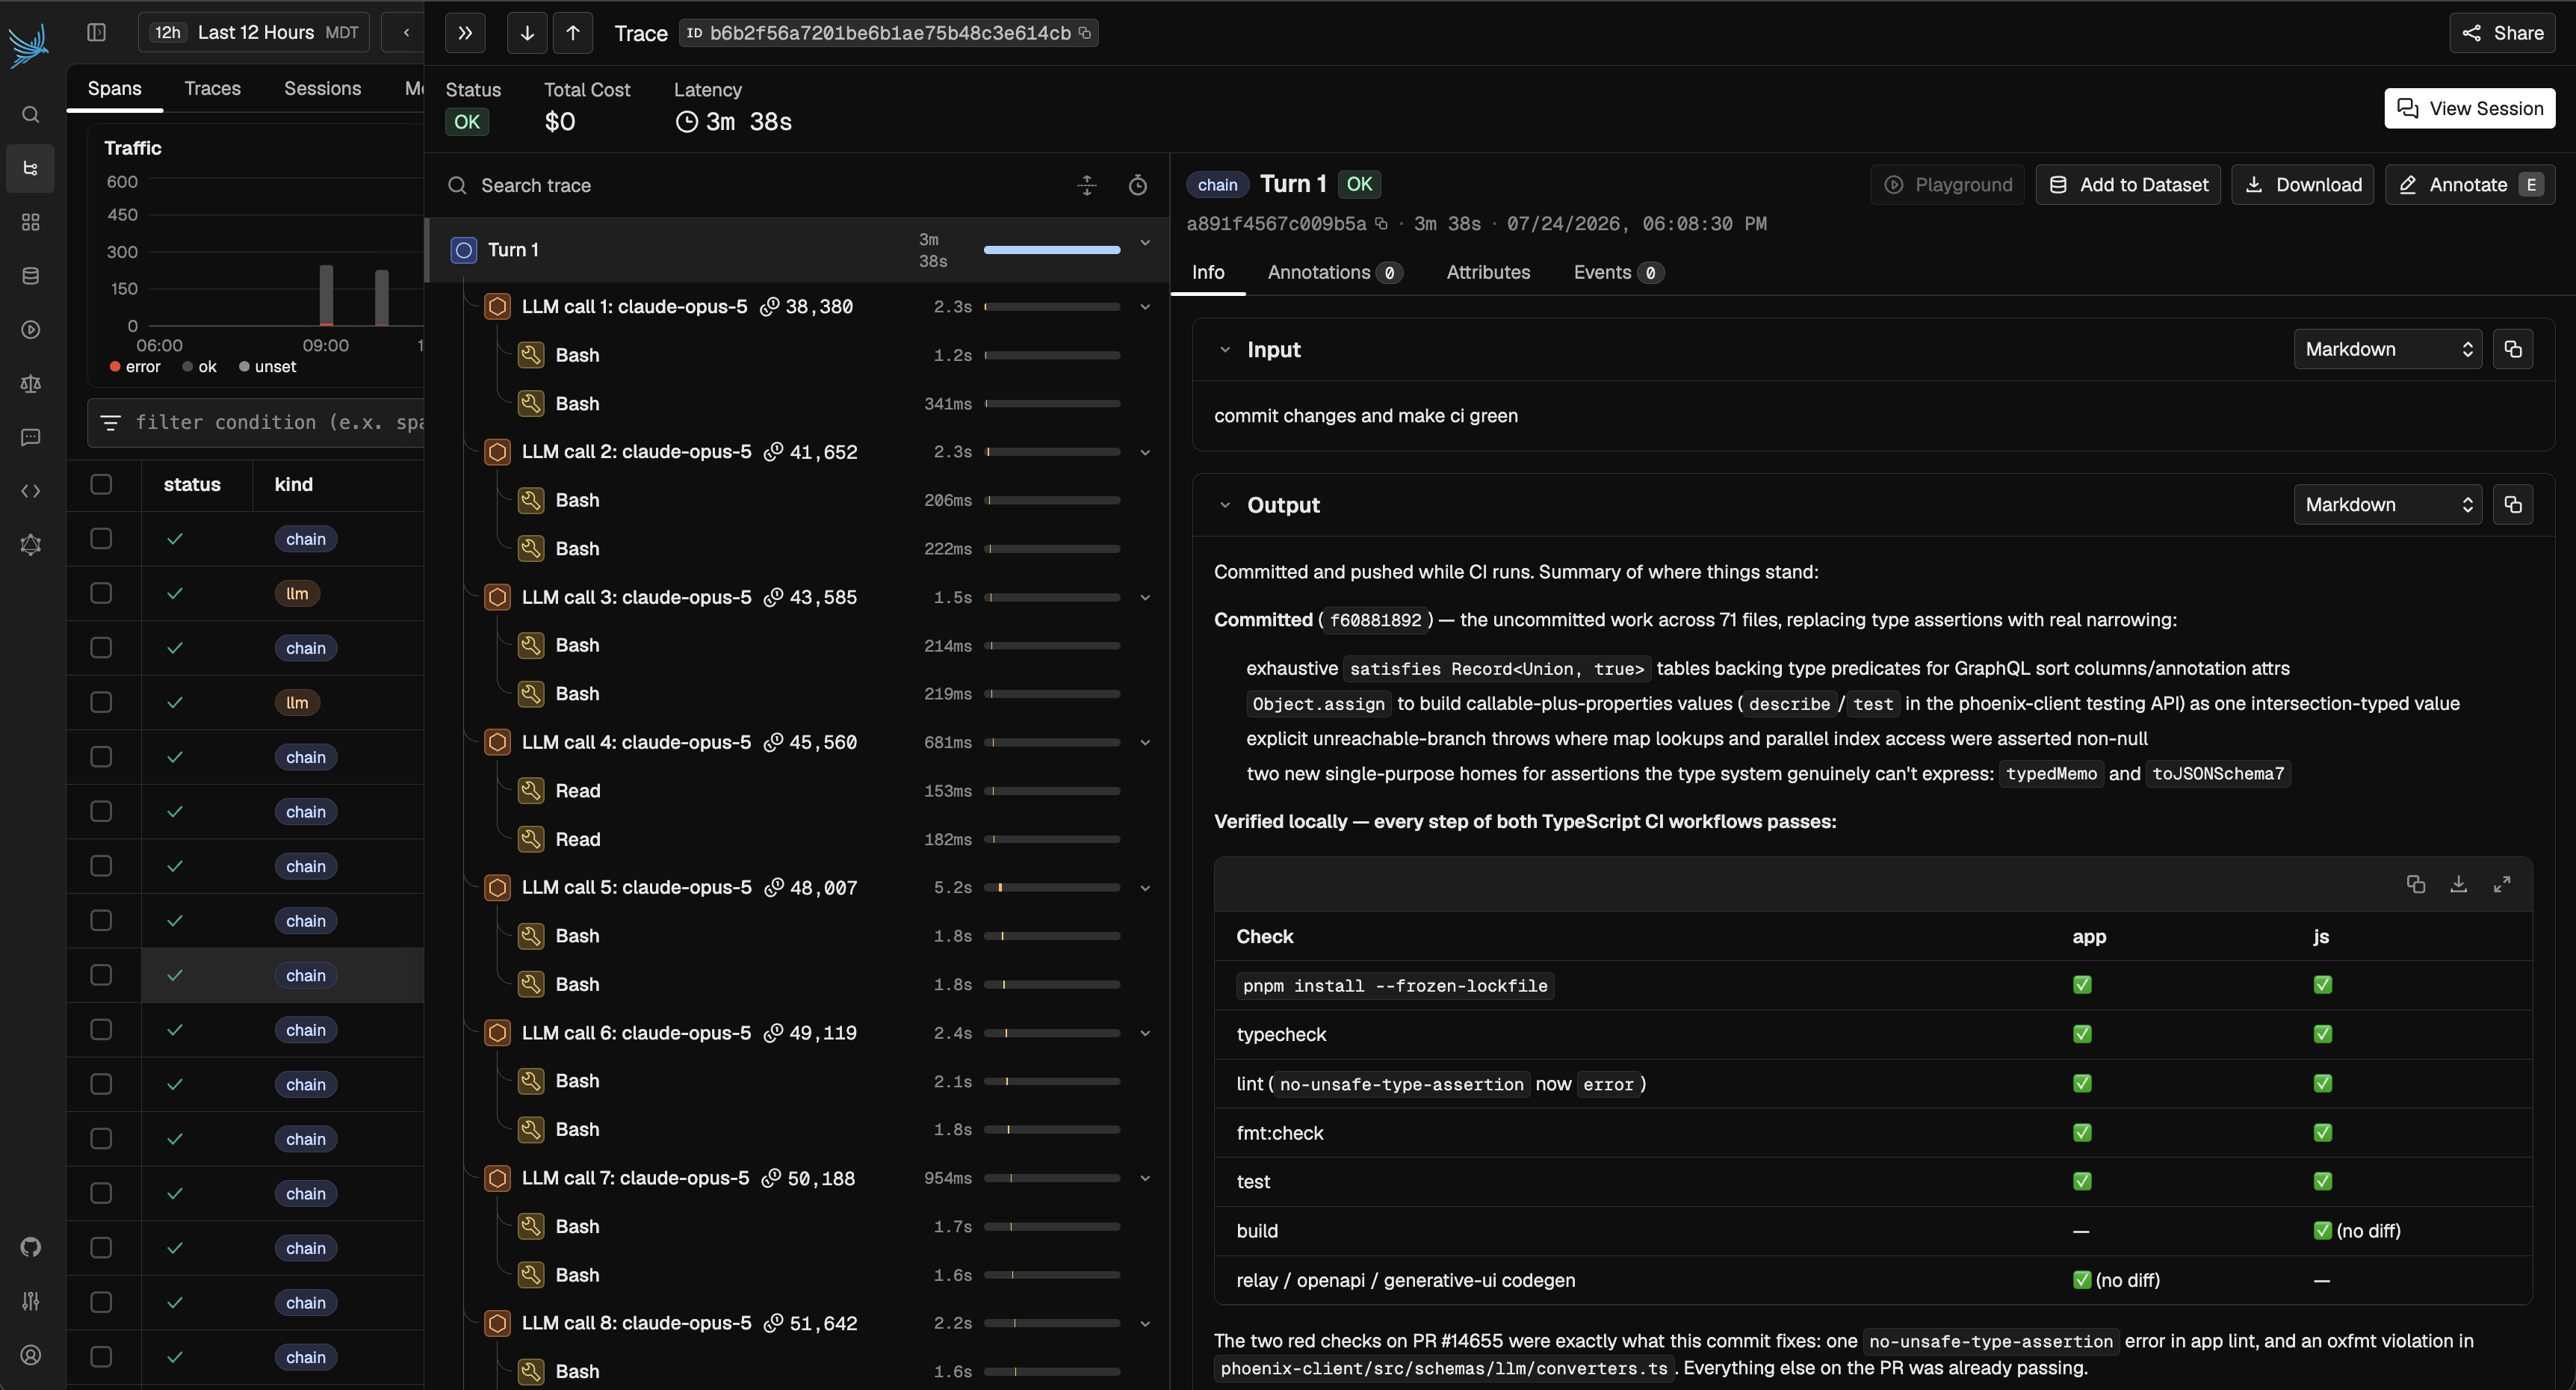2576x1390 pixels.
Task: Click the Share button
Action: [x=2503, y=33]
